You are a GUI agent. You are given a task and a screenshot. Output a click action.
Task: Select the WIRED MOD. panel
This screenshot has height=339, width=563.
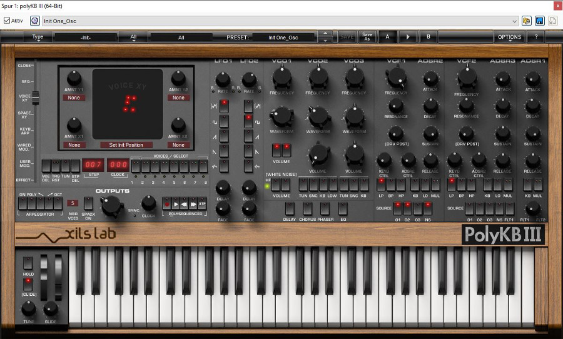(x=24, y=147)
